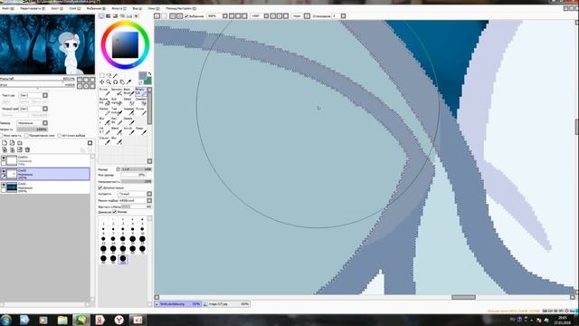Click the foreground color swatch

[142, 76]
